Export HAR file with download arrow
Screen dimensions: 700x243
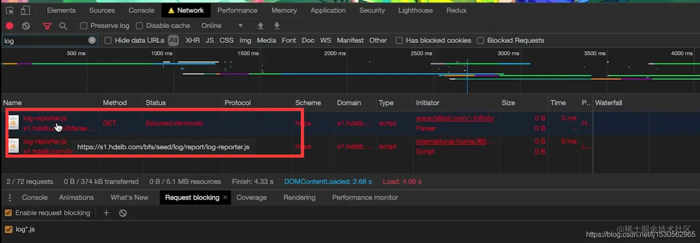(x=277, y=25)
